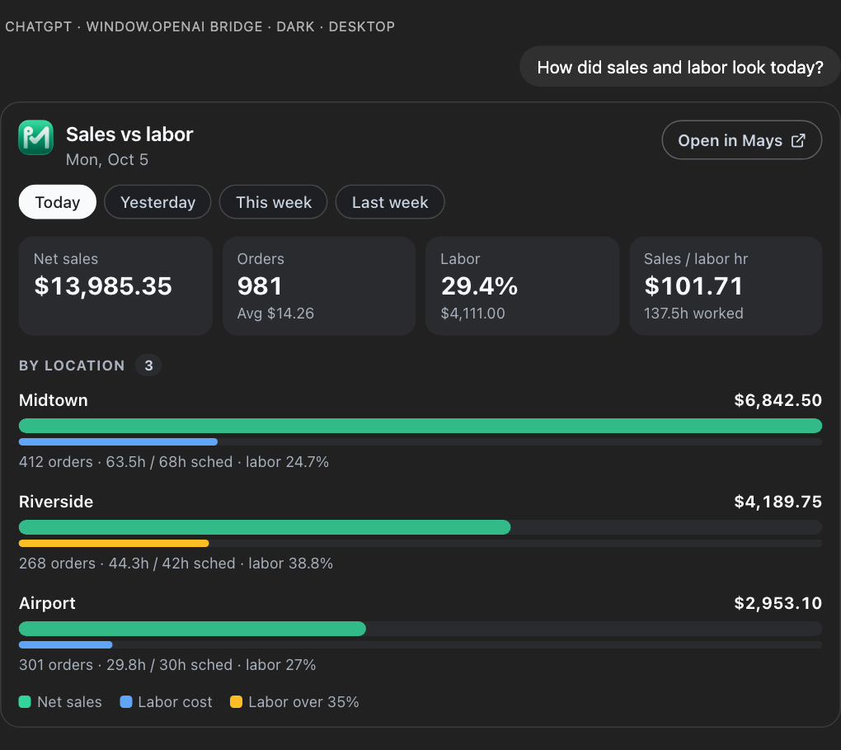Click the Sales vs labor title
This screenshot has width=841, height=750.
pyautogui.click(x=129, y=134)
